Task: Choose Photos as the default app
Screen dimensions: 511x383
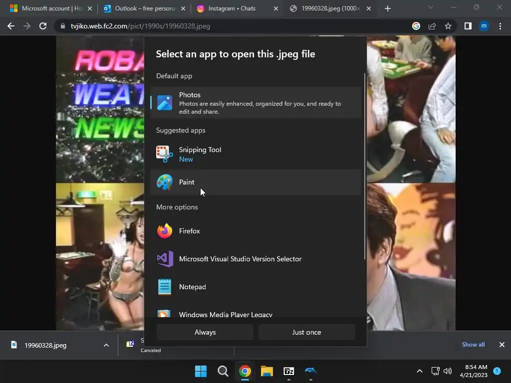Action: (256, 103)
